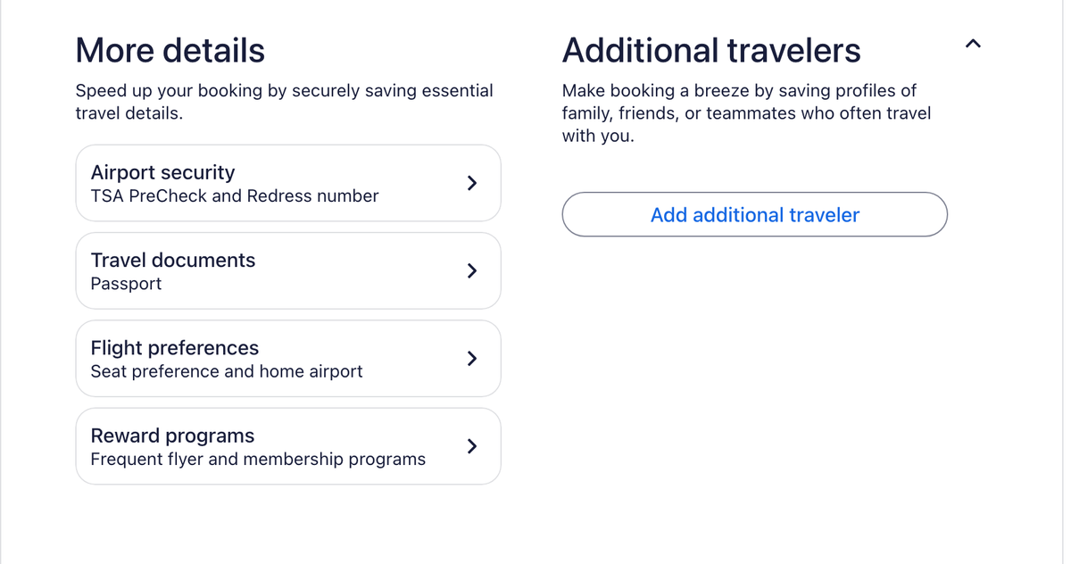Image resolution: width=1071 pixels, height=564 pixels.
Task: Collapse the section with the top-right chevron
Action: (973, 43)
